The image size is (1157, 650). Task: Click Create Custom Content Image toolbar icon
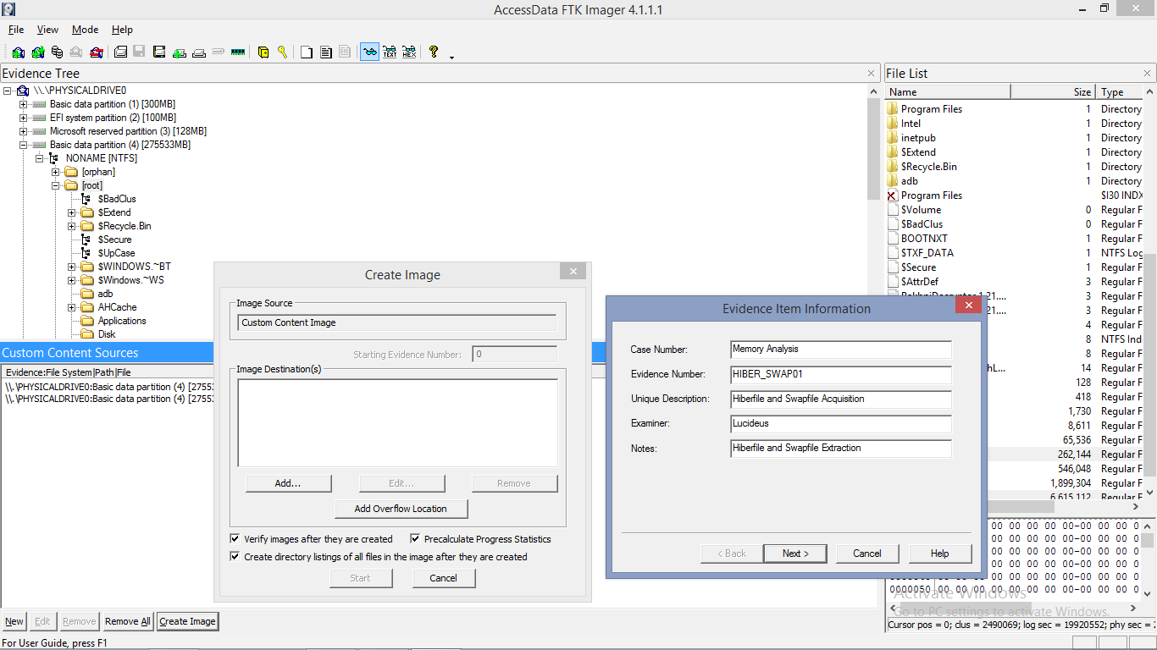click(x=198, y=52)
